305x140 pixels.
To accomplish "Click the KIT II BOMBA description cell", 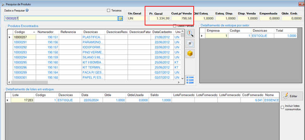I will click(x=93, y=62).
